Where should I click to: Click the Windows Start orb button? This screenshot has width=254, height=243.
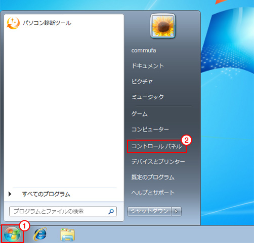pyautogui.click(x=12, y=234)
